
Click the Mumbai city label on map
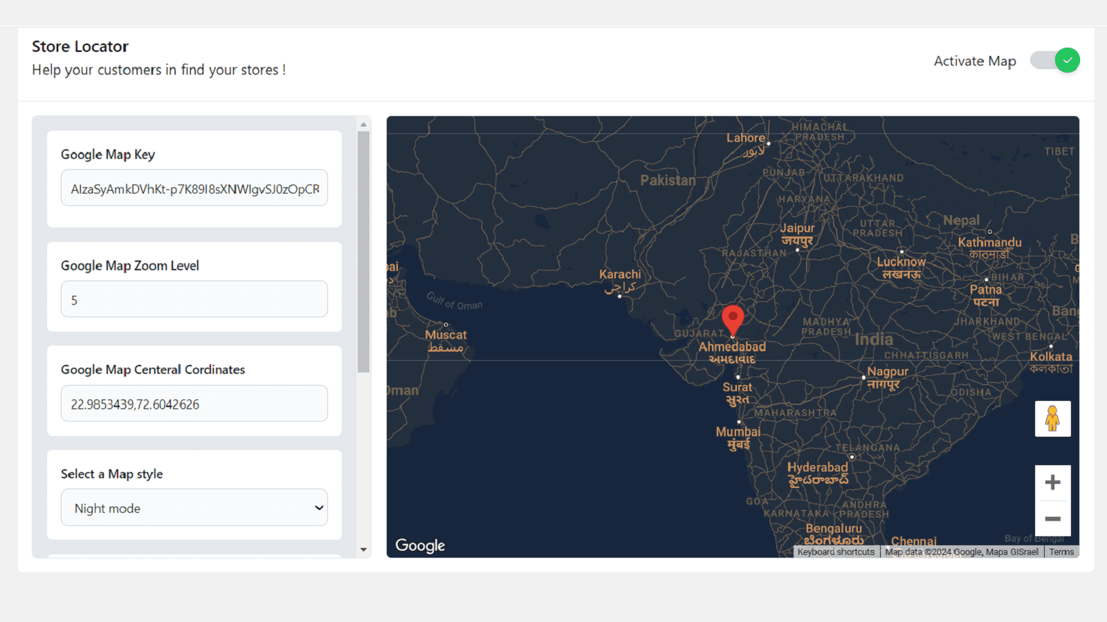pos(738,432)
